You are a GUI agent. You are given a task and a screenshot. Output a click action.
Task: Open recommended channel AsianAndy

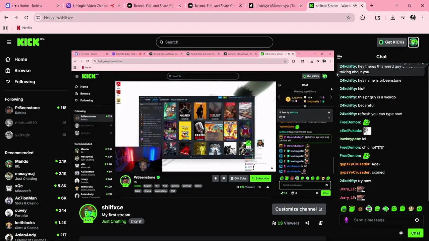pyautogui.click(x=36, y=237)
